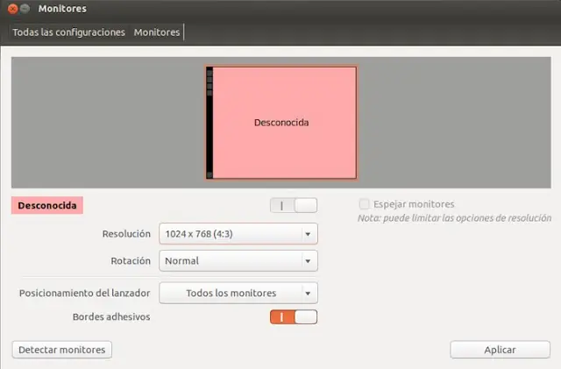Toggle the Desconocida monitor on/off switch

click(294, 205)
